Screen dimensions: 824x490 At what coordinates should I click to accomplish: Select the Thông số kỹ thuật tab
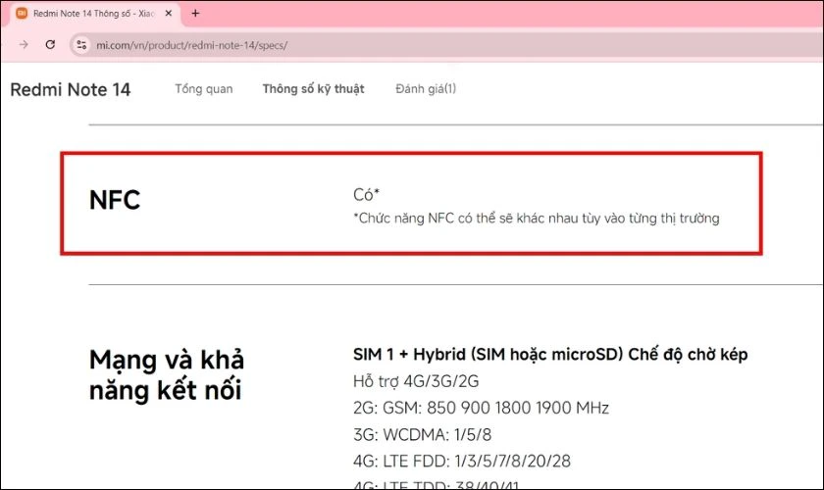313,89
